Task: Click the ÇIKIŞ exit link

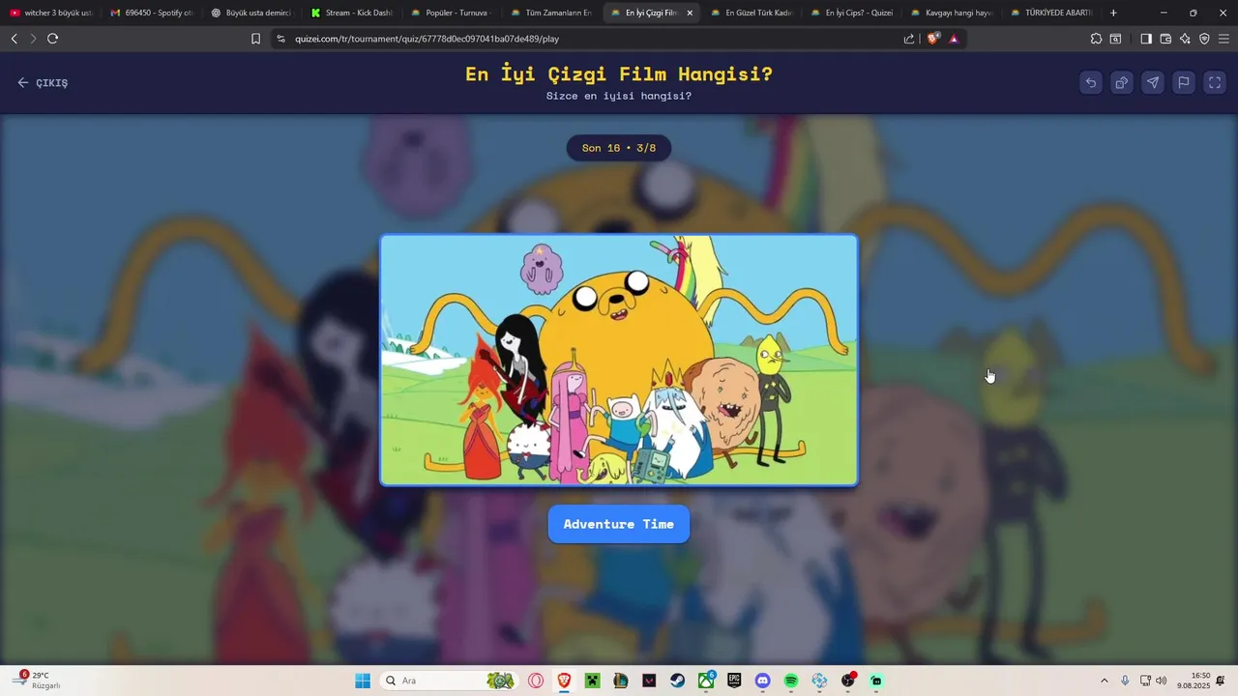Action: pyautogui.click(x=43, y=83)
